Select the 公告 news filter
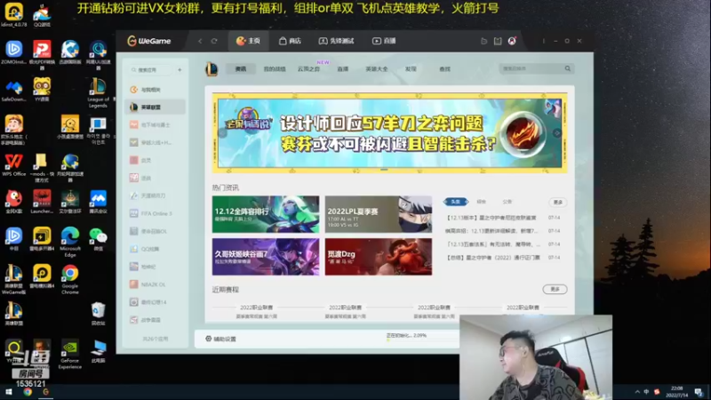711x400 pixels. 507,202
